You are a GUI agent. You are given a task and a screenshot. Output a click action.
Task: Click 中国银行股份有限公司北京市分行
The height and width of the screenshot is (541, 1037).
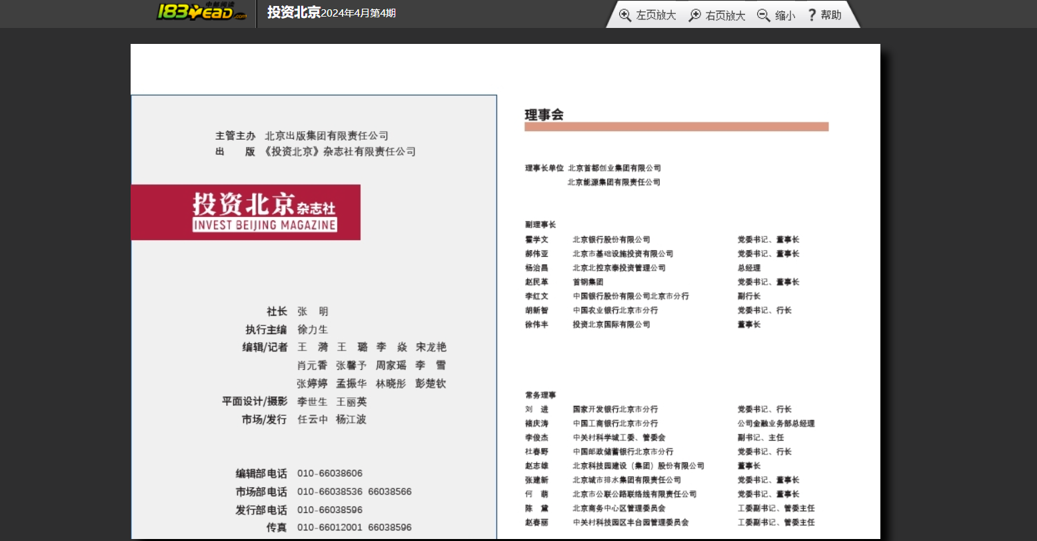630,296
